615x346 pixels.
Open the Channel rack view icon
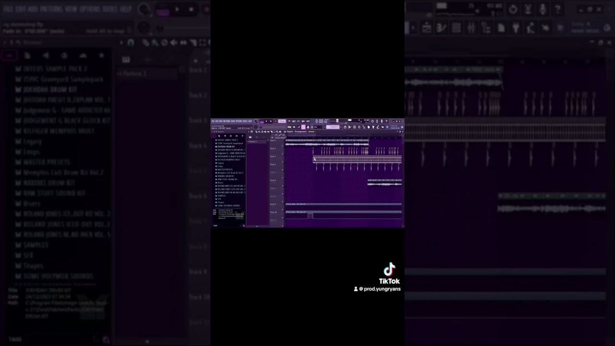pyautogui.click(x=355, y=127)
